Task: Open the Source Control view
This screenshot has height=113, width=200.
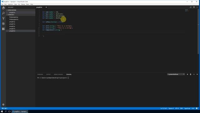Action: pos(3,19)
